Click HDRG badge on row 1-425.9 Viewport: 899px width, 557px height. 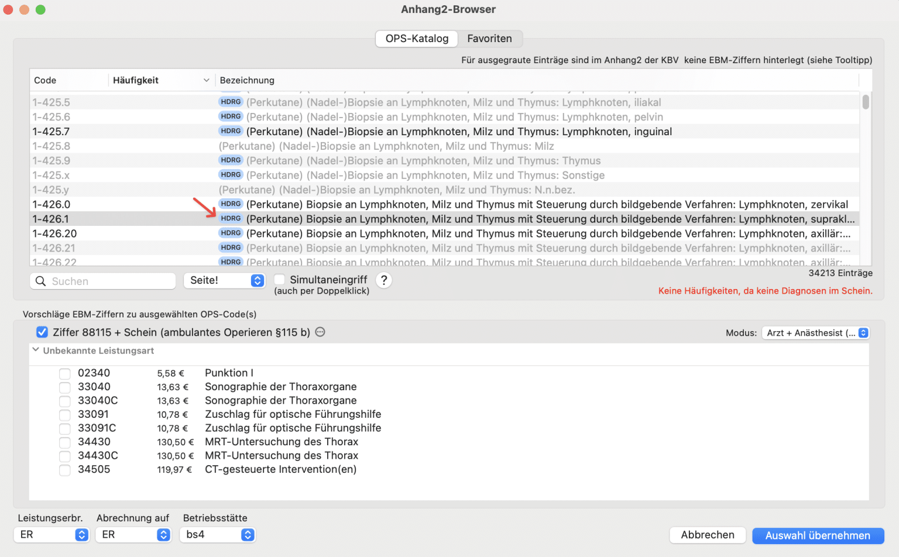[231, 160]
